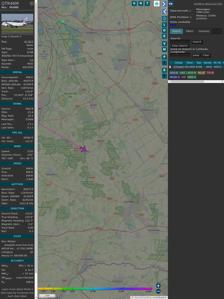
Task: Sort table by Alt. (ft) column header
Action: coord(217,63)
